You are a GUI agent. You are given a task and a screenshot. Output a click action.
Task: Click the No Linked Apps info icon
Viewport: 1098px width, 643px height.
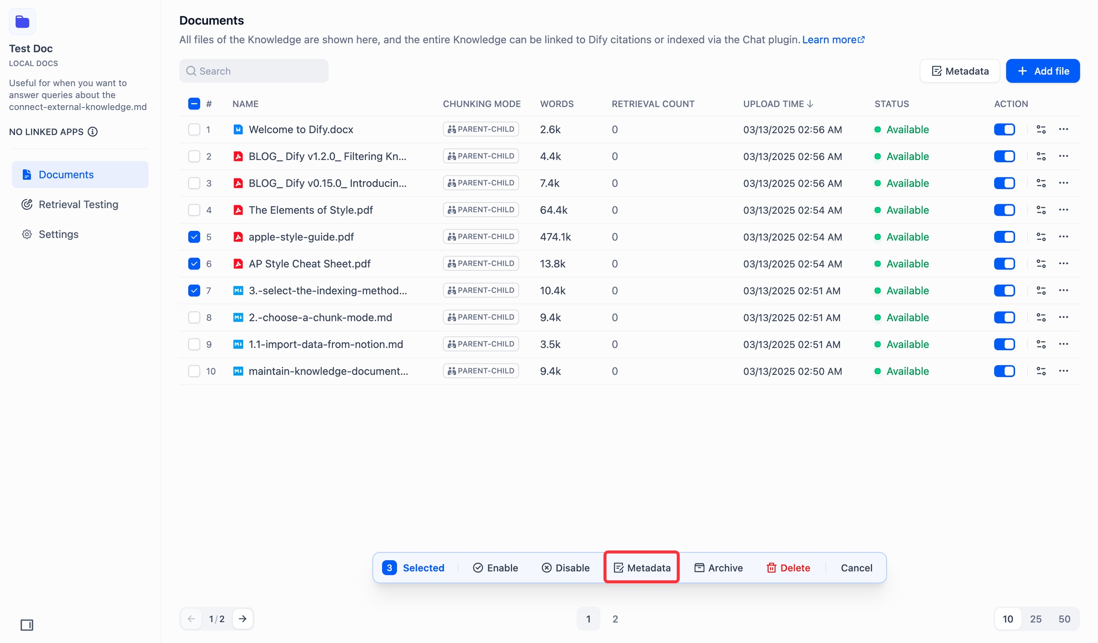pyautogui.click(x=93, y=132)
